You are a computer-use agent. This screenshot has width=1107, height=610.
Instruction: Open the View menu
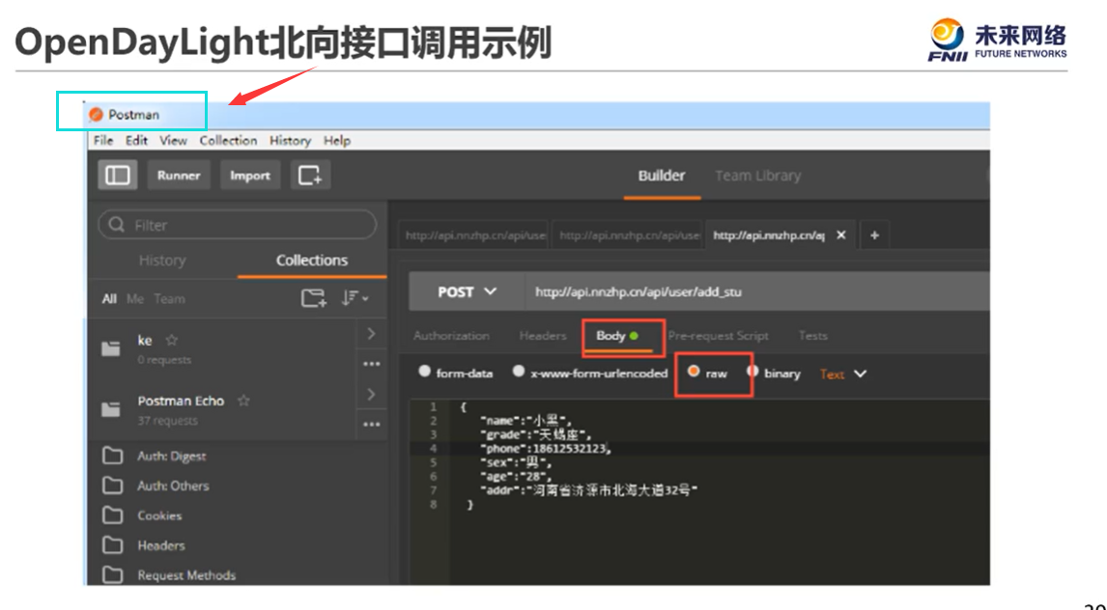click(x=173, y=140)
